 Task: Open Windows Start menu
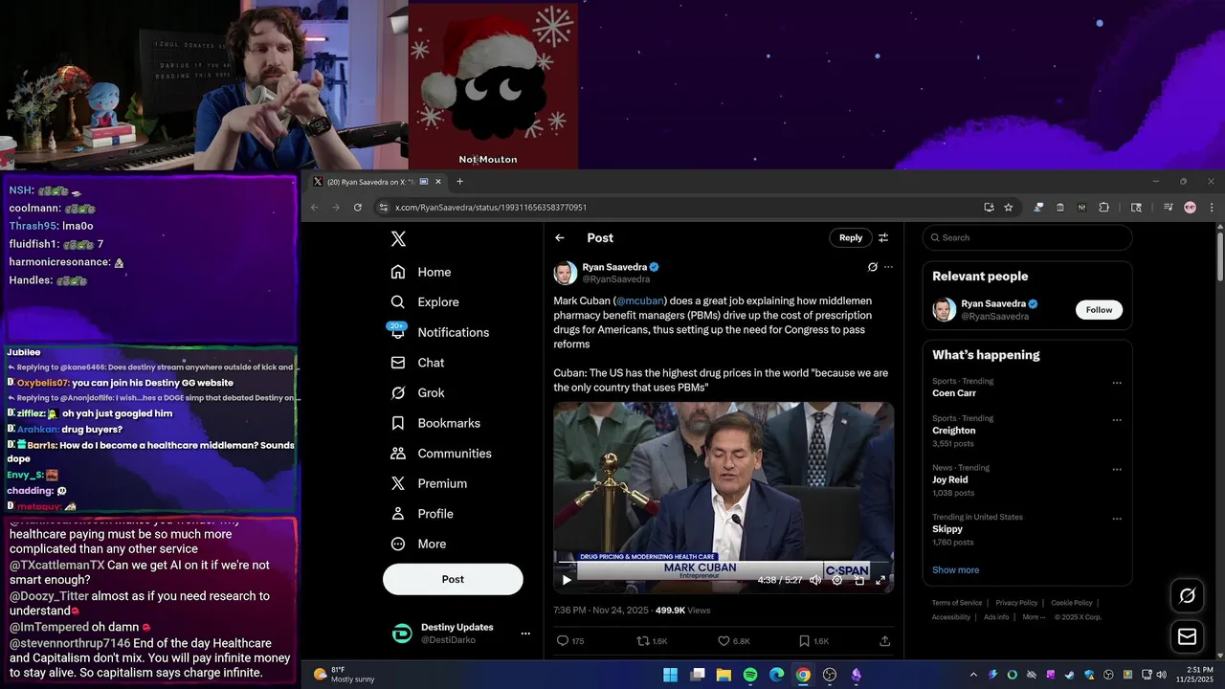pyautogui.click(x=671, y=675)
